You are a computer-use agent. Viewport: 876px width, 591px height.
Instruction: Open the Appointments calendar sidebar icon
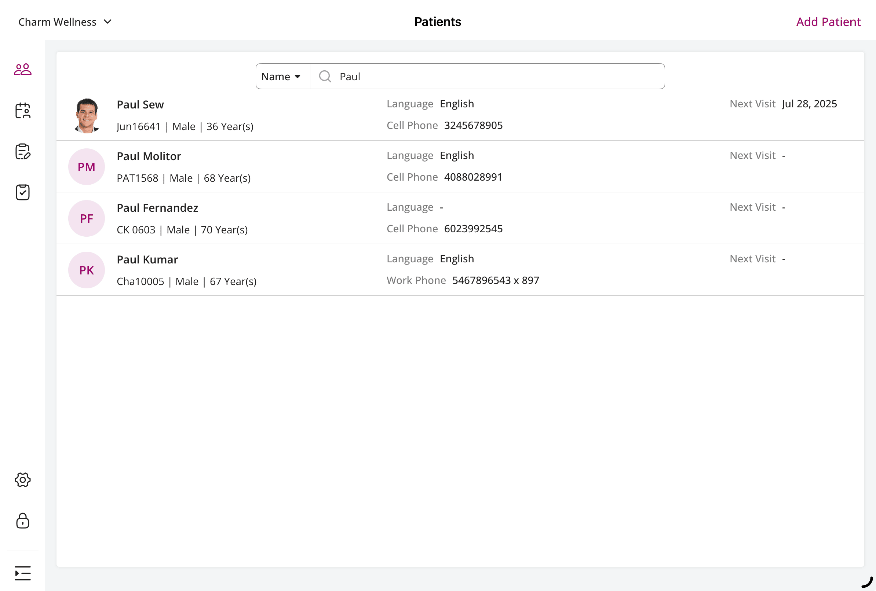point(23,111)
